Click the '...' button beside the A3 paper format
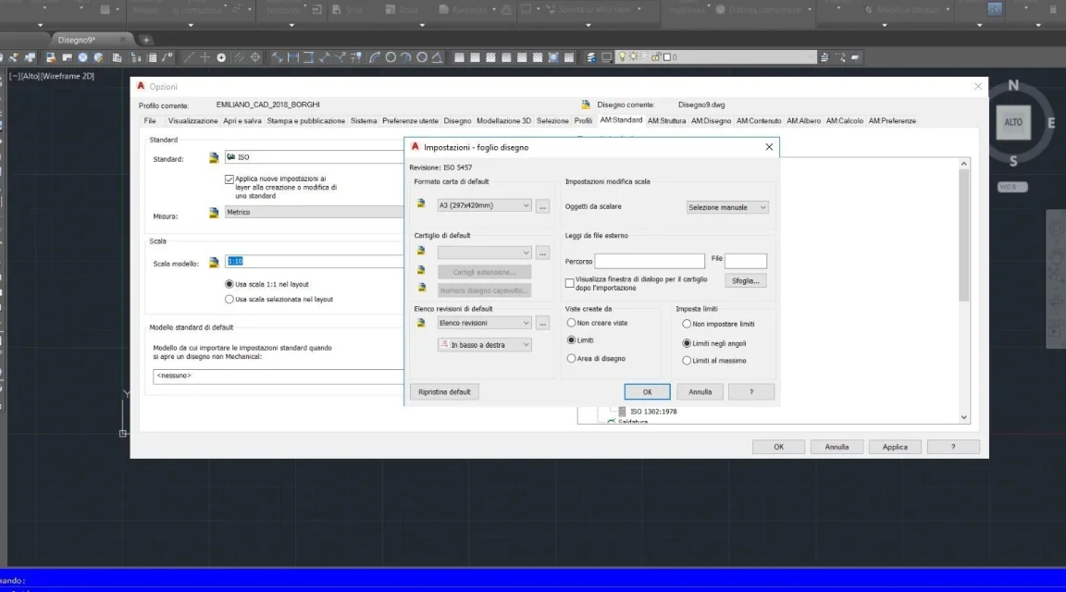 coord(542,206)
